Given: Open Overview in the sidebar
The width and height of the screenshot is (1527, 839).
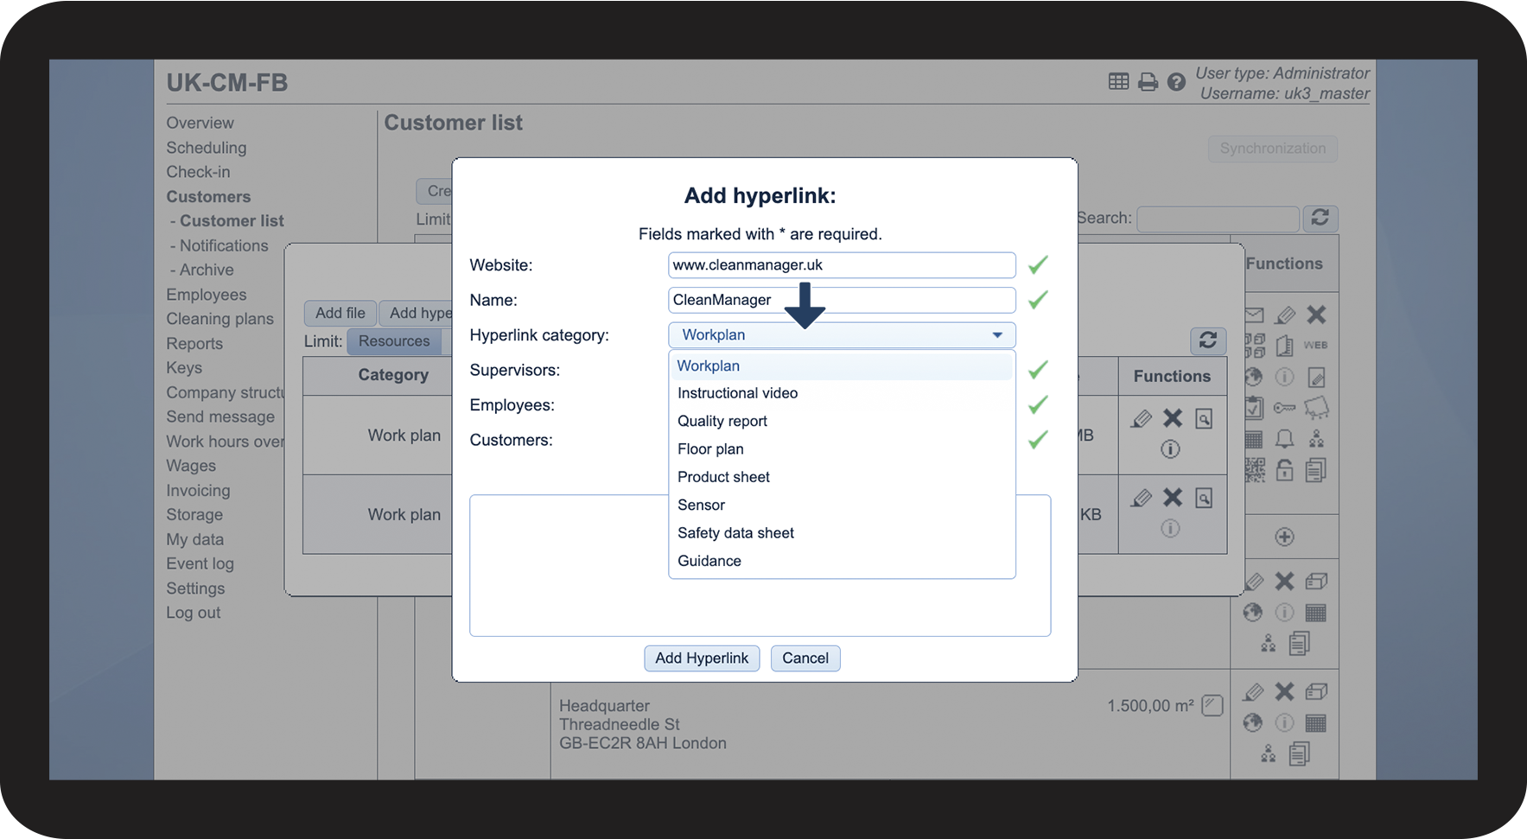Looking at the screenshot, I should point(200,123).
